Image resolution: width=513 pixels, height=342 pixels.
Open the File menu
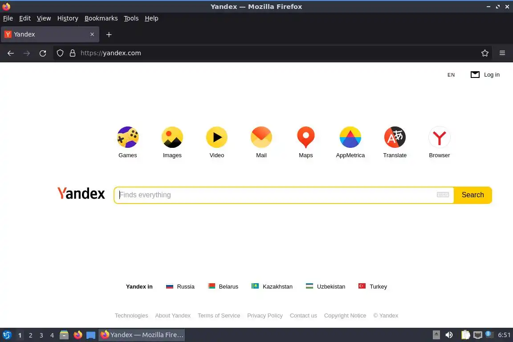click(x=8, y=18)
